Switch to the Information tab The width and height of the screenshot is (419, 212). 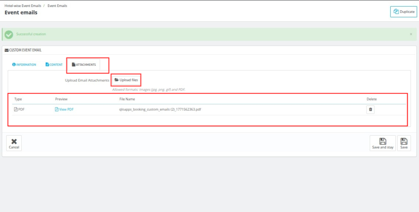pos(24,65)
